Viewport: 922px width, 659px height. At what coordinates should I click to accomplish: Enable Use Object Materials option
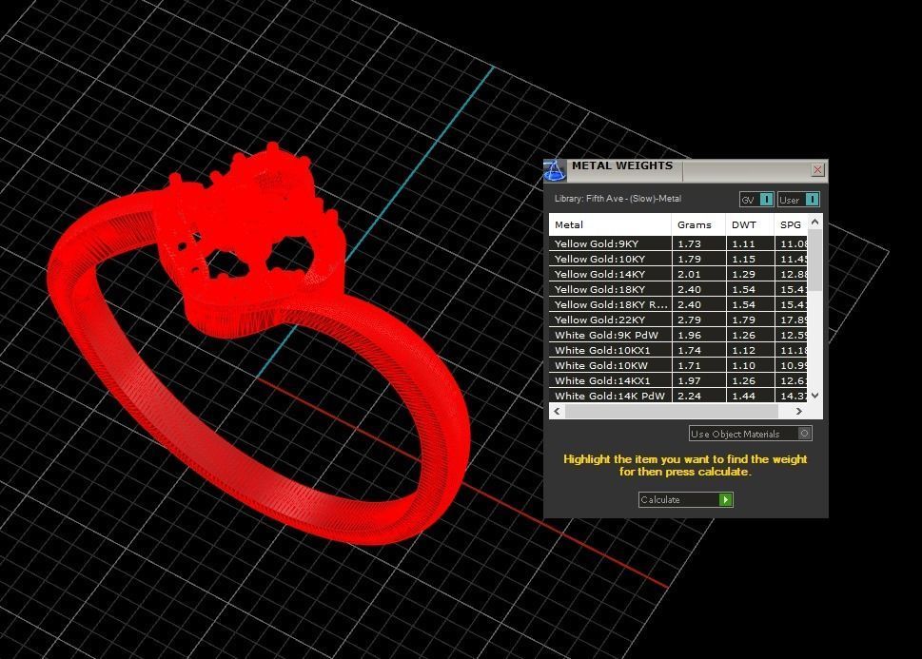pyautogui.click(x=751, y=434)
